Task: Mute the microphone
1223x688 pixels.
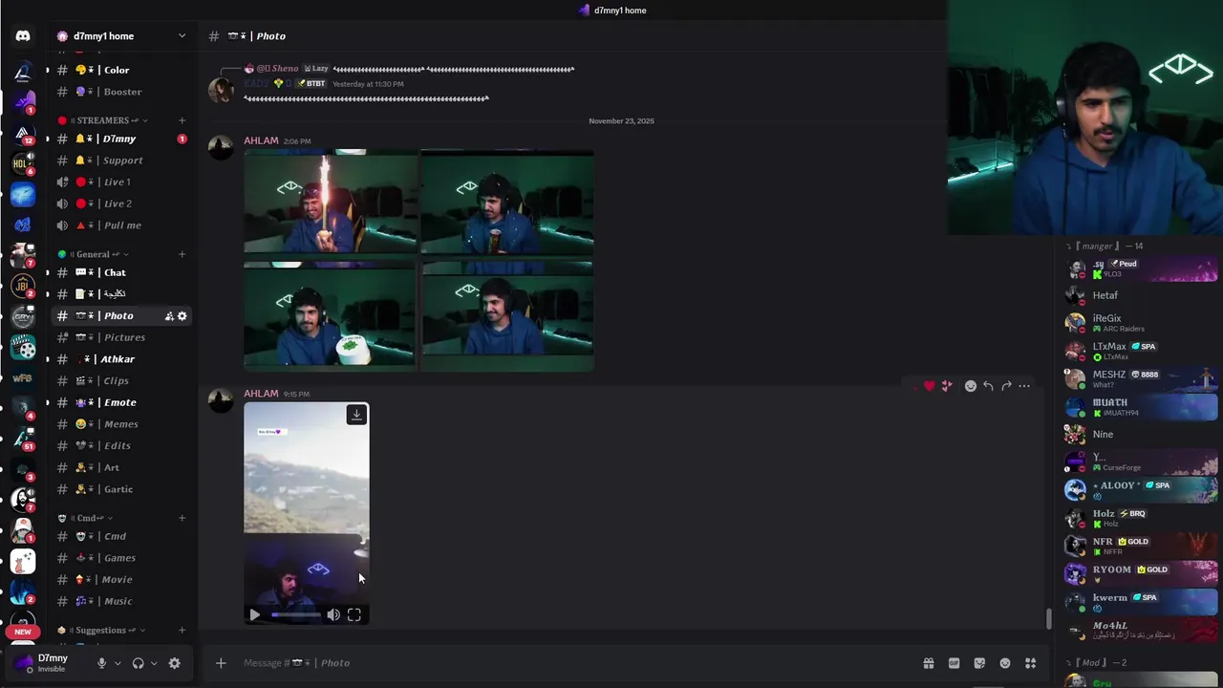Action: pos(101,663)
